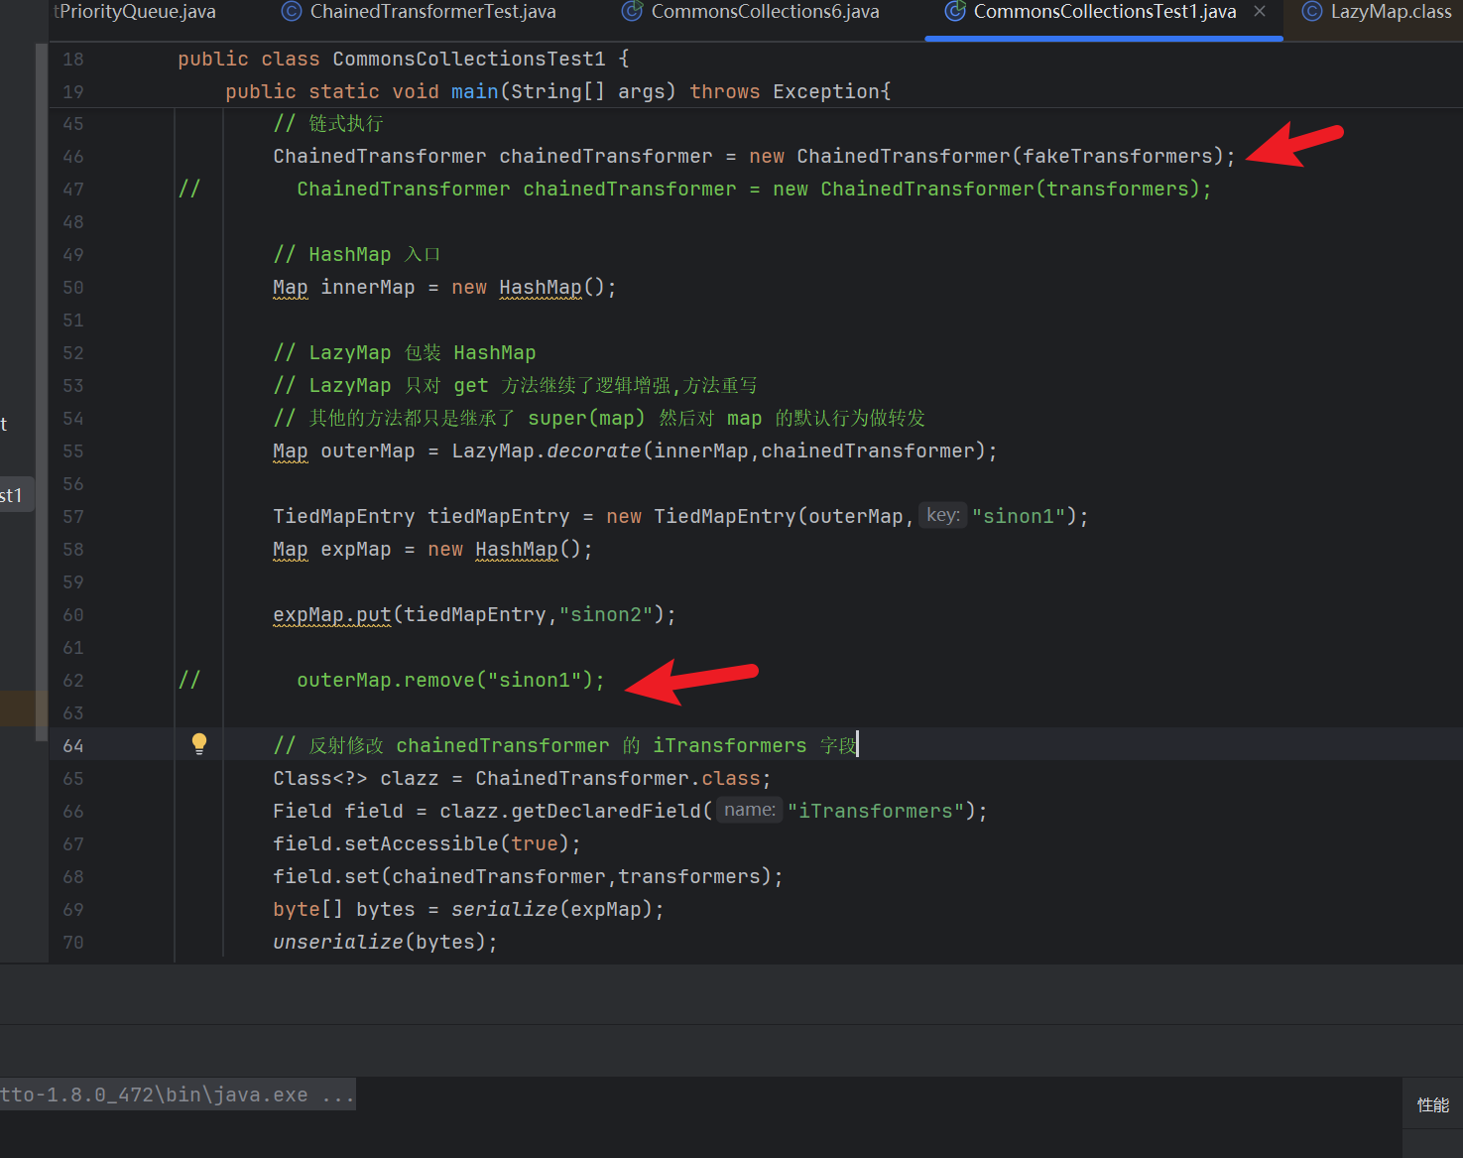Click the 'name:' inlay hint on line 66
Image resolution: width=1463 pixels, height=1158 pixels.
[749, 810]
